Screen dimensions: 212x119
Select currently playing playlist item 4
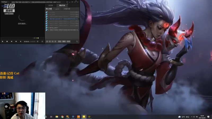62,19
